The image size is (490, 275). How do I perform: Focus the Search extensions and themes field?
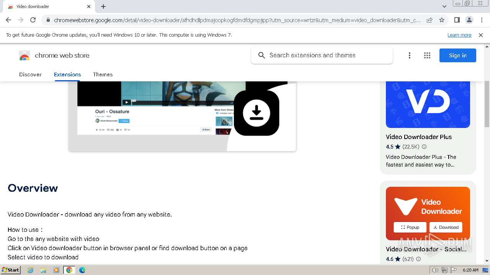[322, 55]
